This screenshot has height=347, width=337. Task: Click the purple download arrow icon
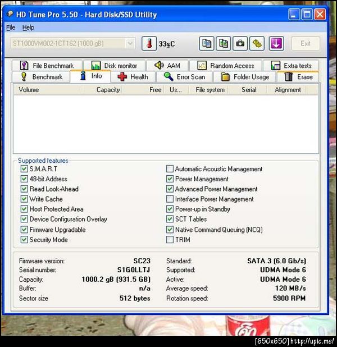click(x=276, y=44)
